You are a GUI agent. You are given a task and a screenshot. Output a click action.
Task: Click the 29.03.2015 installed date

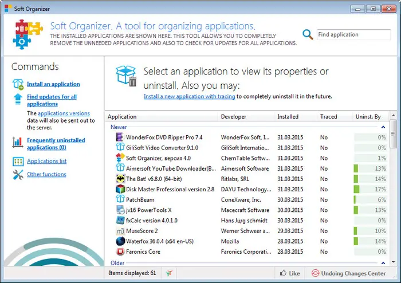(290, 231)
